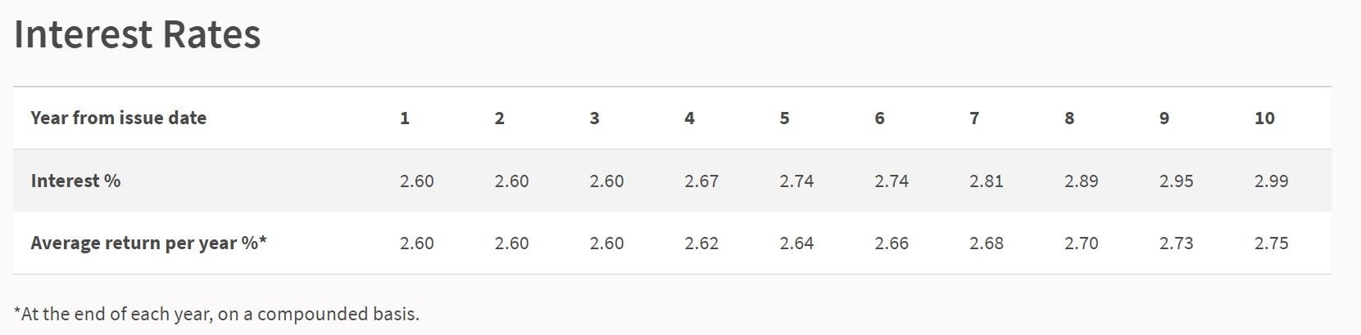Click the compounded basis footnote text
The image size is (1361, 335).
tap(216, 314)
